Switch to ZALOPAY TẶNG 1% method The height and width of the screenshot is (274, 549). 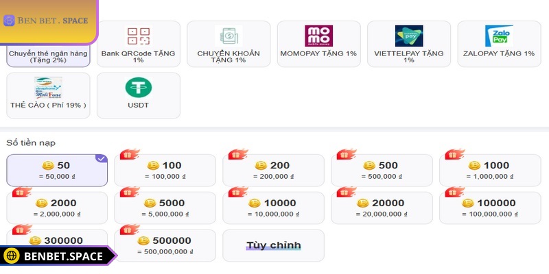click(x=499, y=53)
